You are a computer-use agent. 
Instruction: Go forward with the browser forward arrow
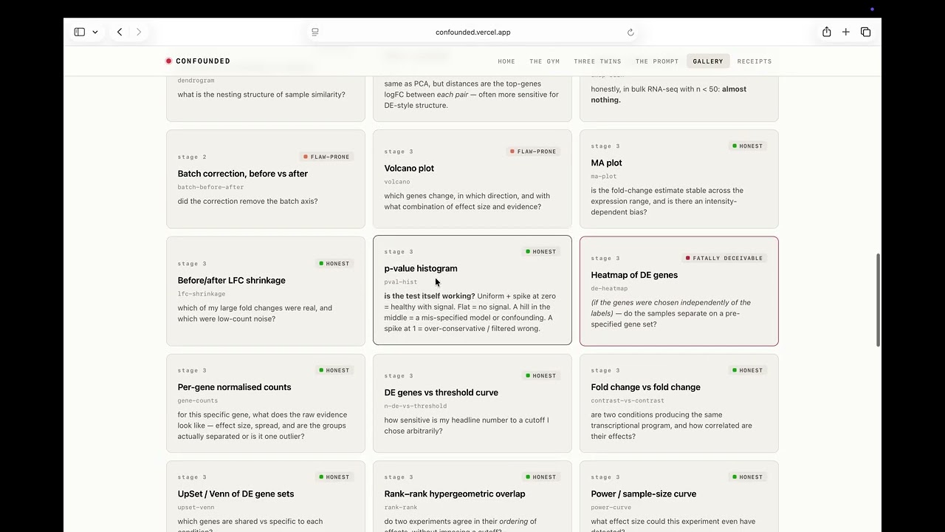(x=139, y=32)
